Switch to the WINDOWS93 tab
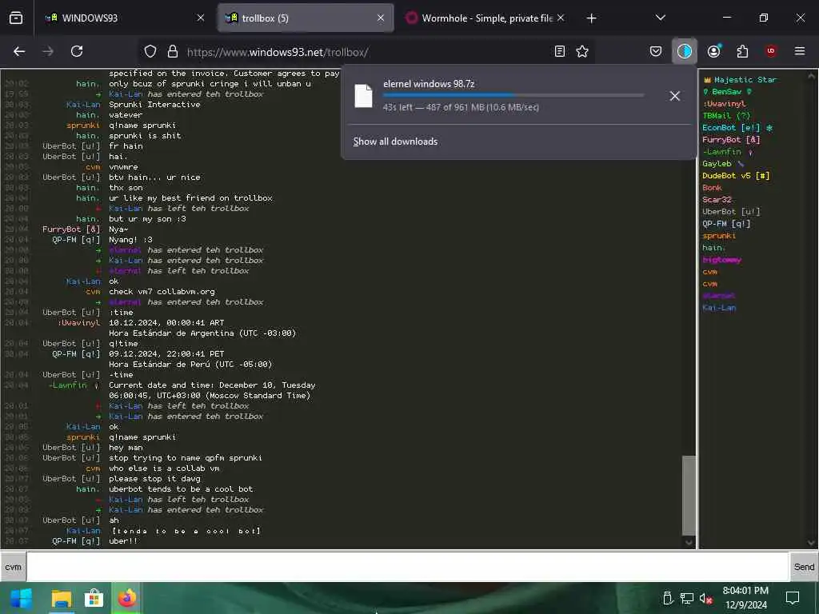 [x=124, y=18]
